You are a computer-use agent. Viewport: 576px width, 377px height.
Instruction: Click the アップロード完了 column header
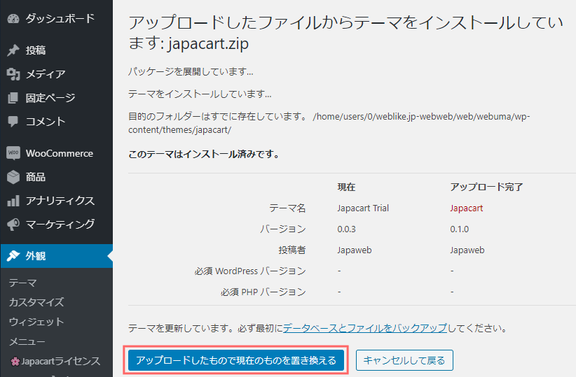coord(486,187)
